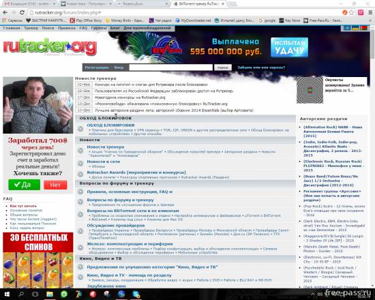Expand the system tray hidden icons chevron
The image size is (375, 300).
click(313, 294)
